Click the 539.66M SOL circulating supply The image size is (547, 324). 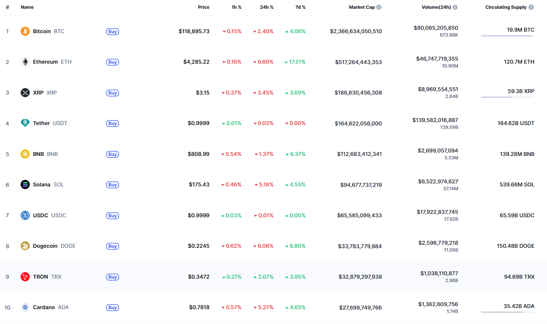[x=517, y=184]
